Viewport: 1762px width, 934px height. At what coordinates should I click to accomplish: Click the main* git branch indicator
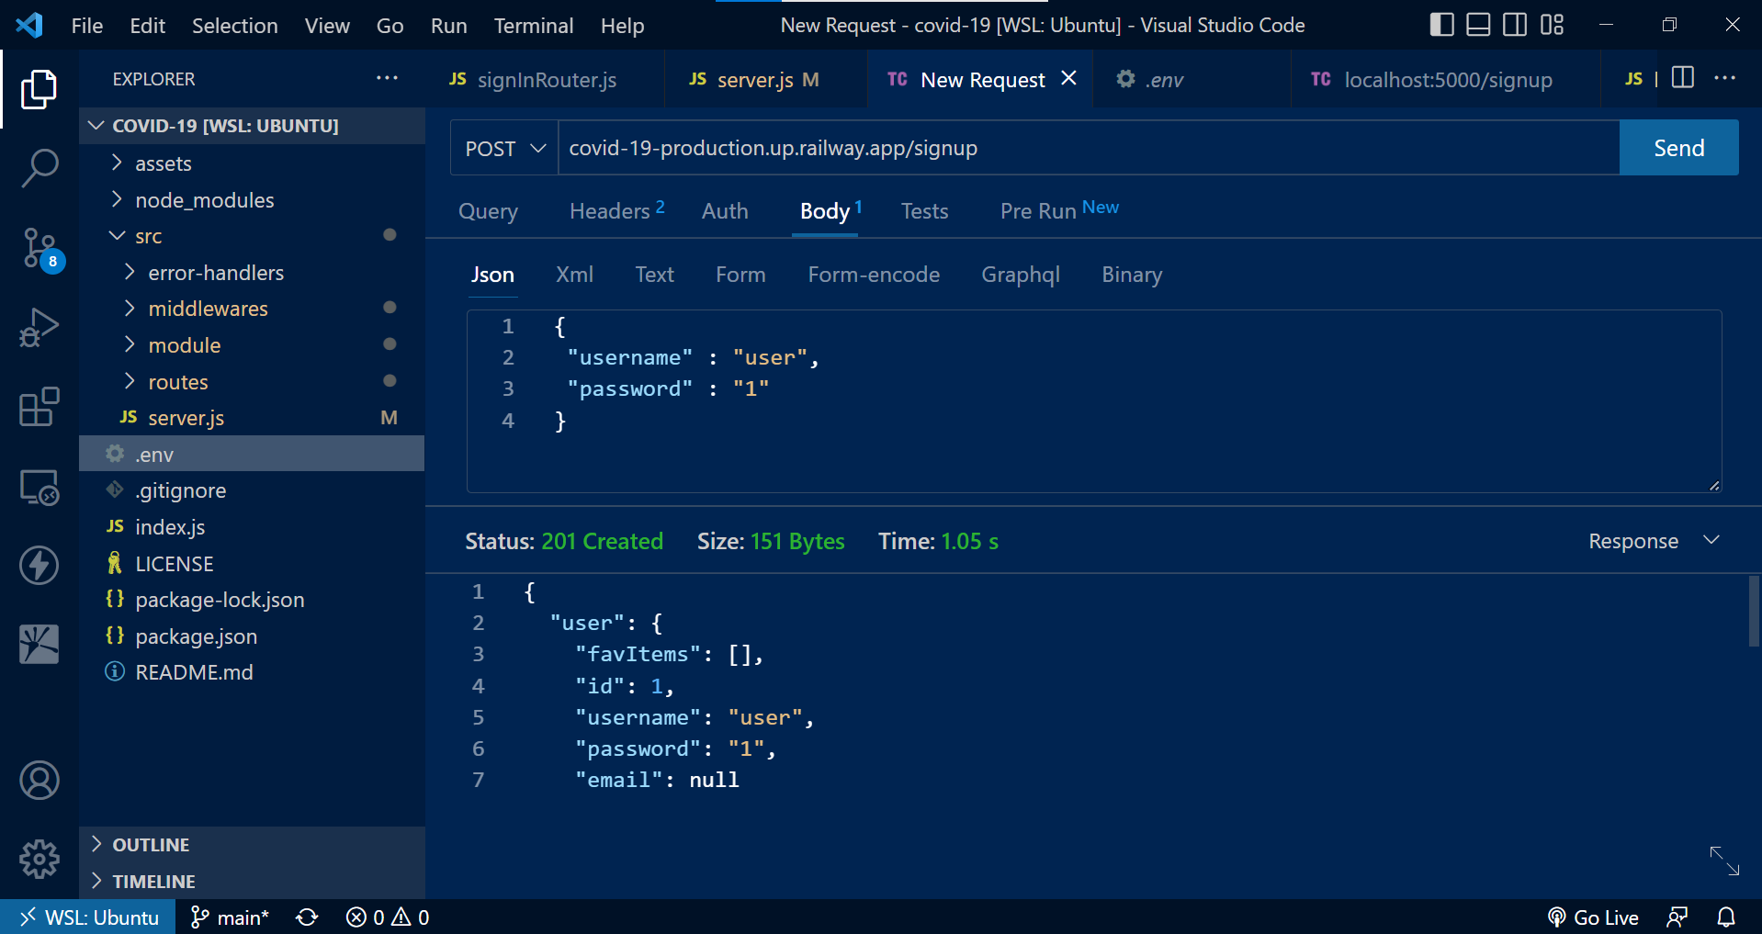pos(229,917)
